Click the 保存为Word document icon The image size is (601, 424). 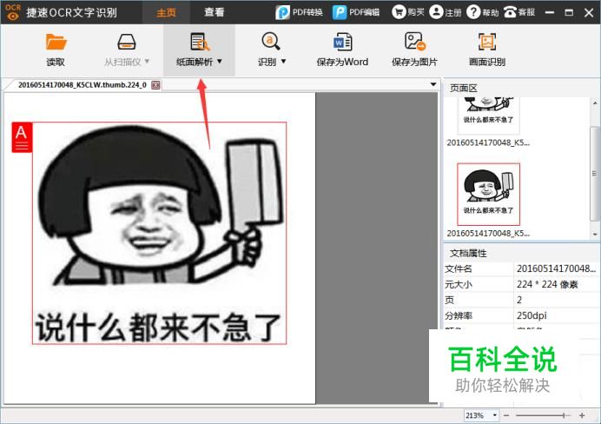(x=342, y=42)
